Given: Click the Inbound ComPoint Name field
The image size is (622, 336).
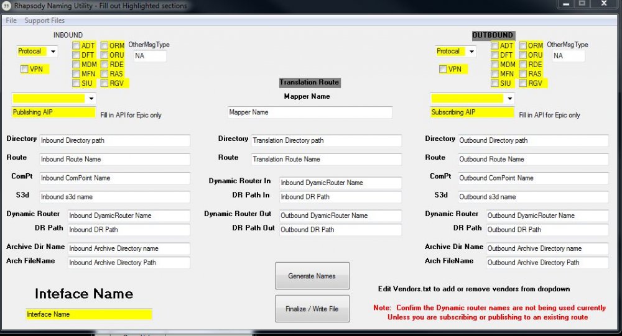Looking at the screenshot, I should pyautogui.click(x=114, y=178).
